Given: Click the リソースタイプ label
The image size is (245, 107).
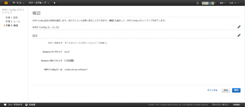Looking at the screenshot, I should (x=55, y=43).
